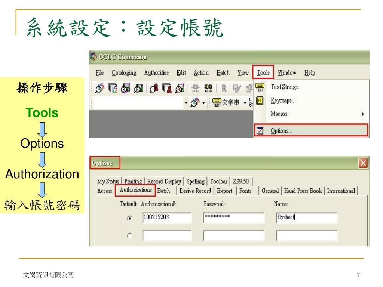Image resolution: width=383 pixels, height=287 pixels.
Task: Open the dropdown arrow beside 文字串
Action: tap(245, 103)
